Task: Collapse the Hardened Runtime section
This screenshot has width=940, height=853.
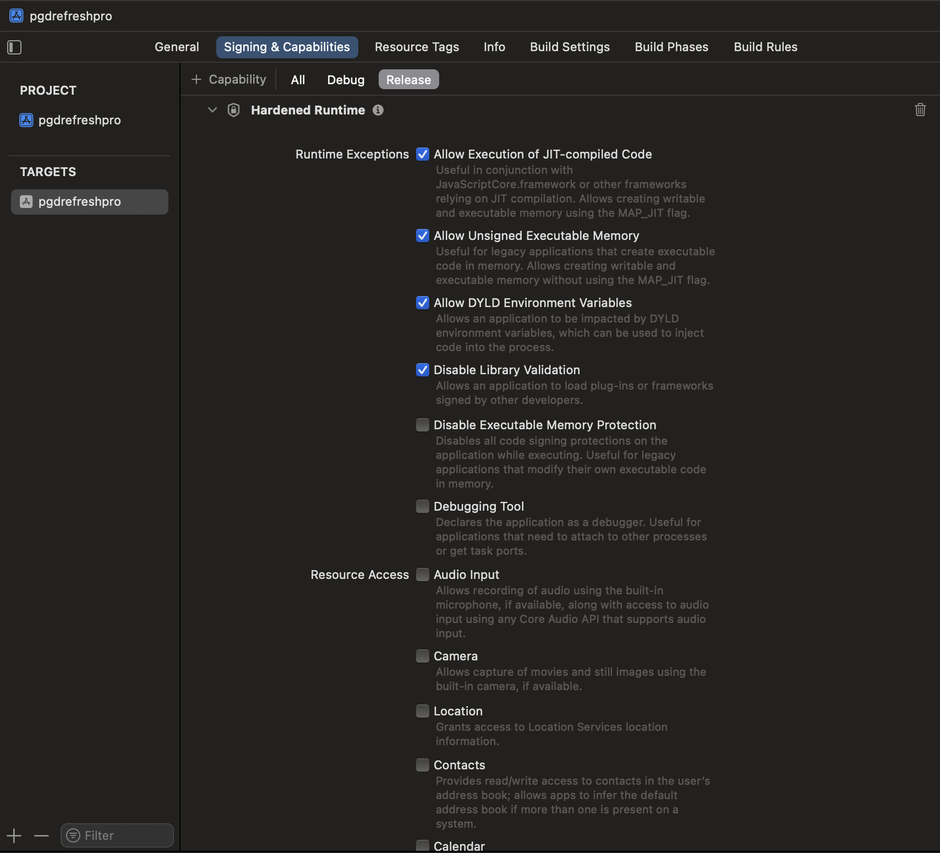Action: (212, 110)
